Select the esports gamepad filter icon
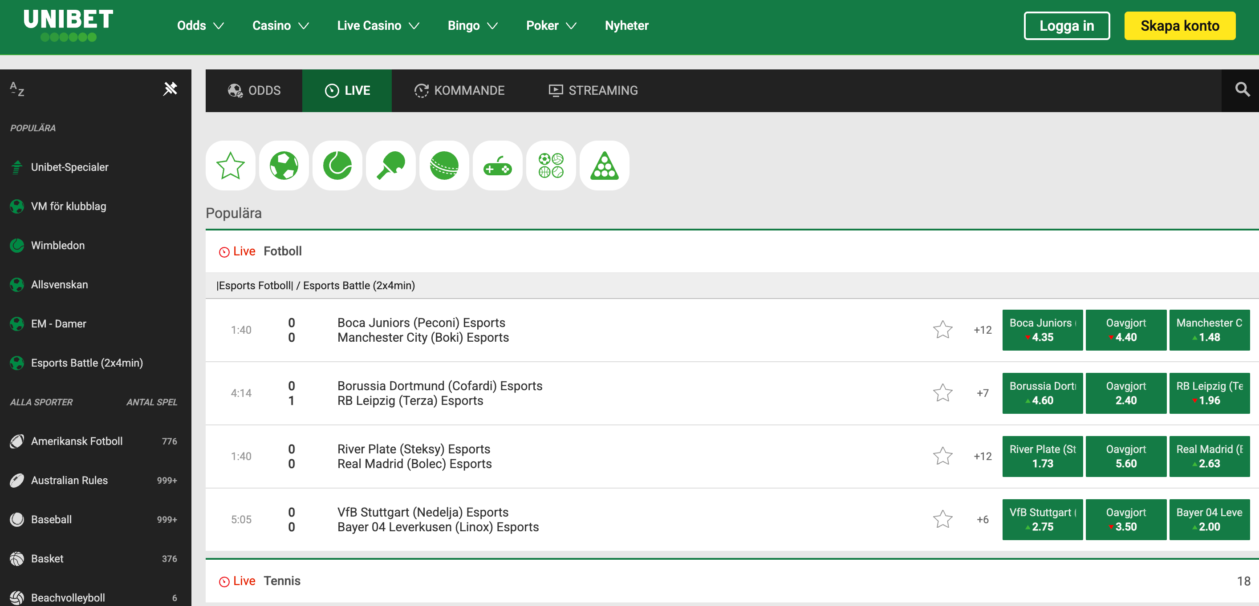Image resolution: width=1259 pixels, height=606 pixels. 498,166
